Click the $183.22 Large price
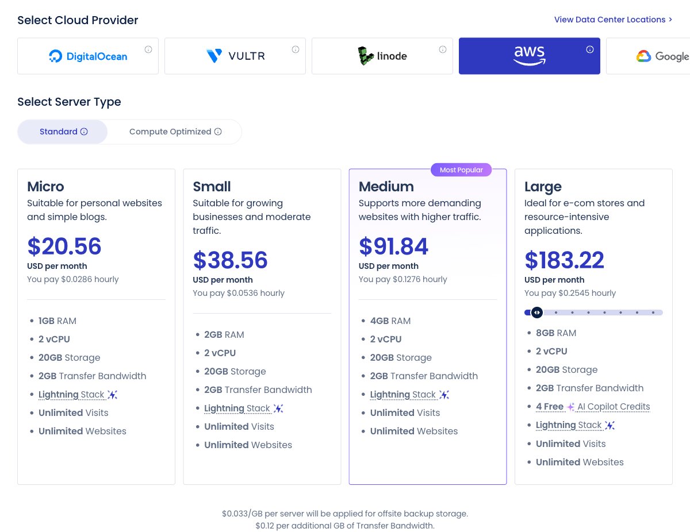Image resolution: width=690 pixels, height=532 pixels. [564, 260]
